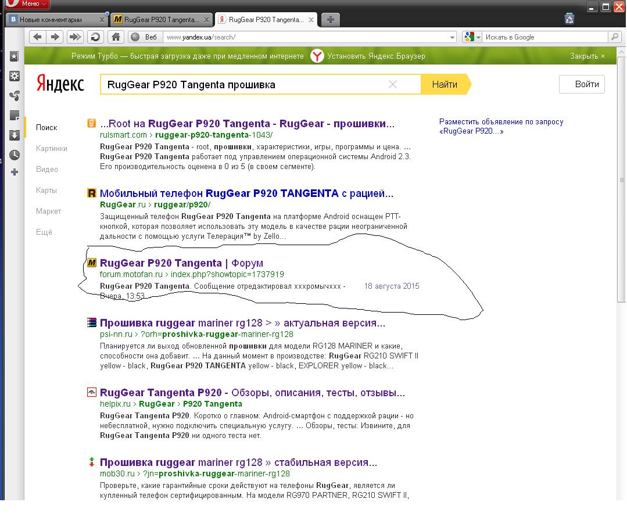Image resolution: width=627 pixels, height=531 pixels.
Task: Switch to the "Новые комментарии" tab
Action: point(51,20)
